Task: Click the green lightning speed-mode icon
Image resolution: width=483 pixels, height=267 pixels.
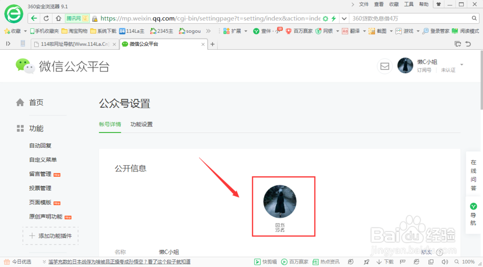Action: [334, 18]
